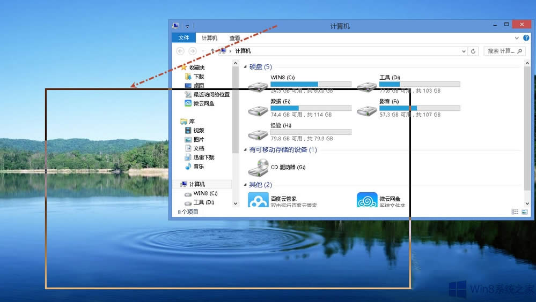Image resolution: width=536 pixels, height=302 pixels.
Task: Select the CD 驱动器 (G:) drive
Action: click(258, 167)
